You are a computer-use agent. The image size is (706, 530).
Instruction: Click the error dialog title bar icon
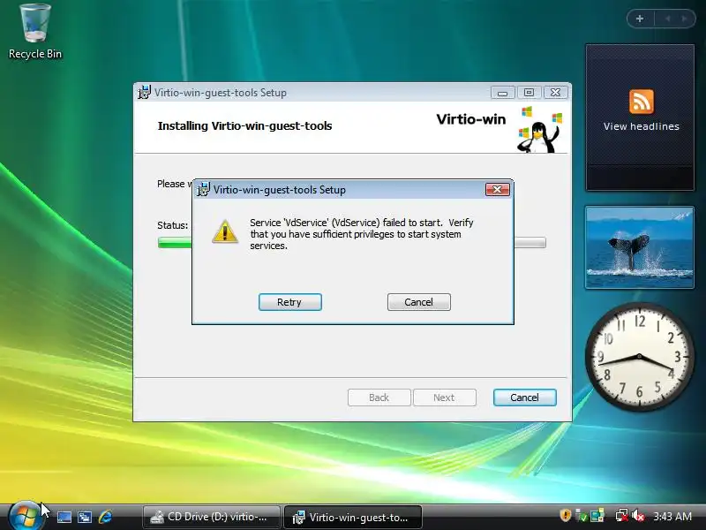[203, 189]
